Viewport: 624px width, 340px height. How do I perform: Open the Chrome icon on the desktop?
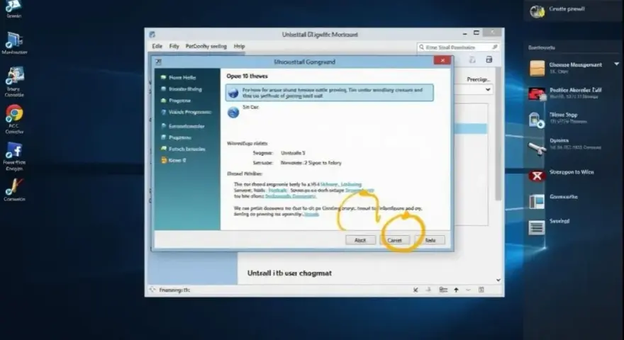[14, 114]
